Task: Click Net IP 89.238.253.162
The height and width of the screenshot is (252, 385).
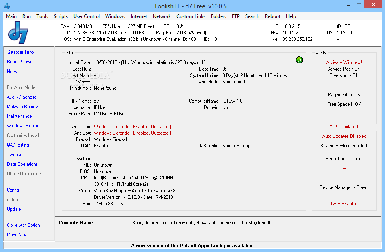Action: (x=297, y=39)
